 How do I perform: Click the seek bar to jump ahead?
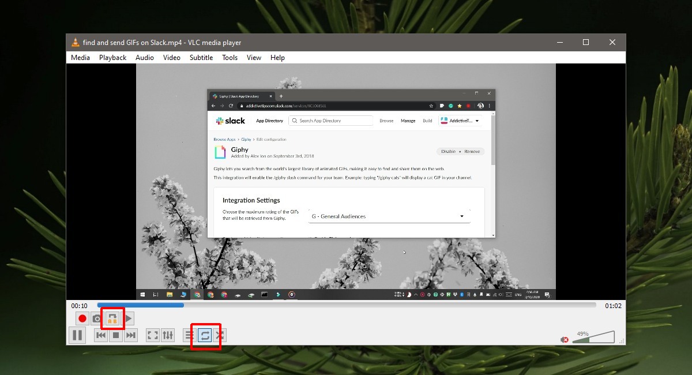(347, 305)
